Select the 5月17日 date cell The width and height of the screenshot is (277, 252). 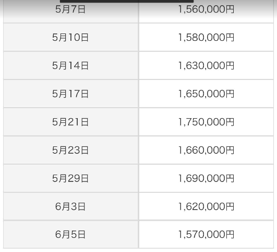pyautogui.click(x=70, y=94)
